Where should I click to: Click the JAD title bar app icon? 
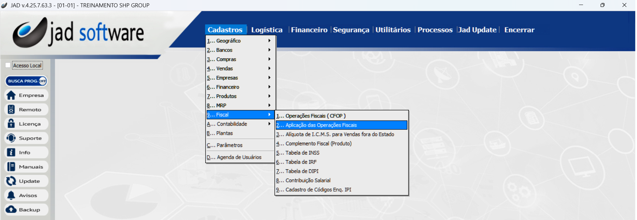(4, 5)
